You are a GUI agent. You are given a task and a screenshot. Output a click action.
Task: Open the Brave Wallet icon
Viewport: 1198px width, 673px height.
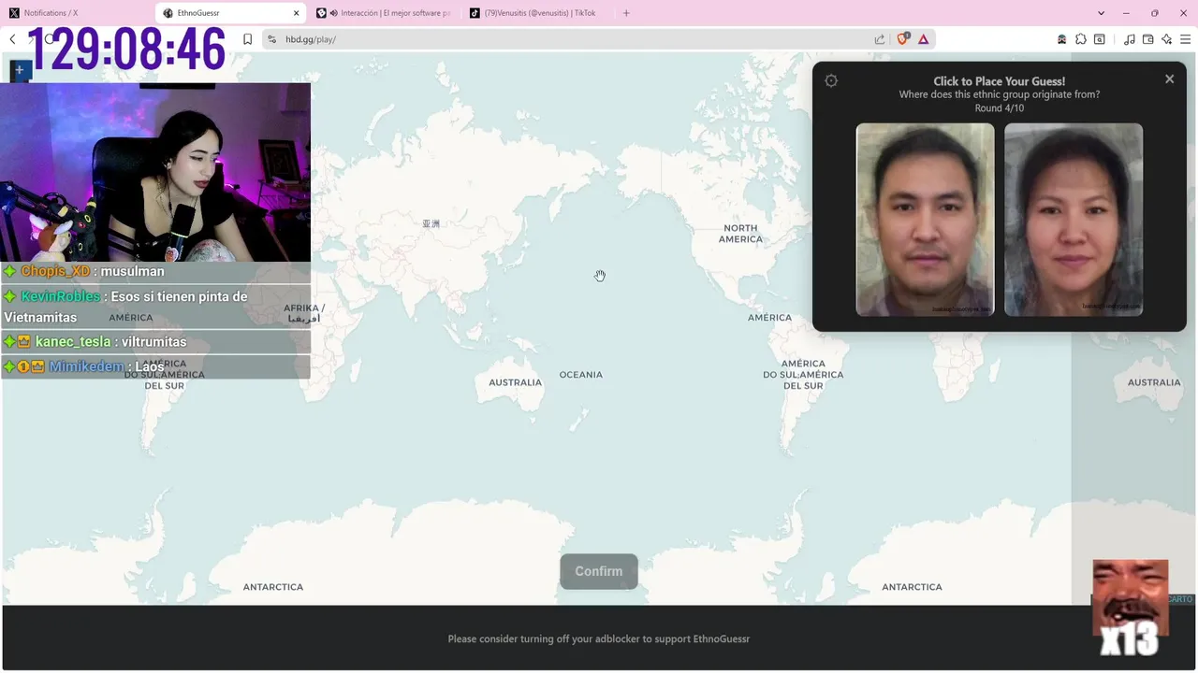pyautogui.click(x=1148, y=39)
